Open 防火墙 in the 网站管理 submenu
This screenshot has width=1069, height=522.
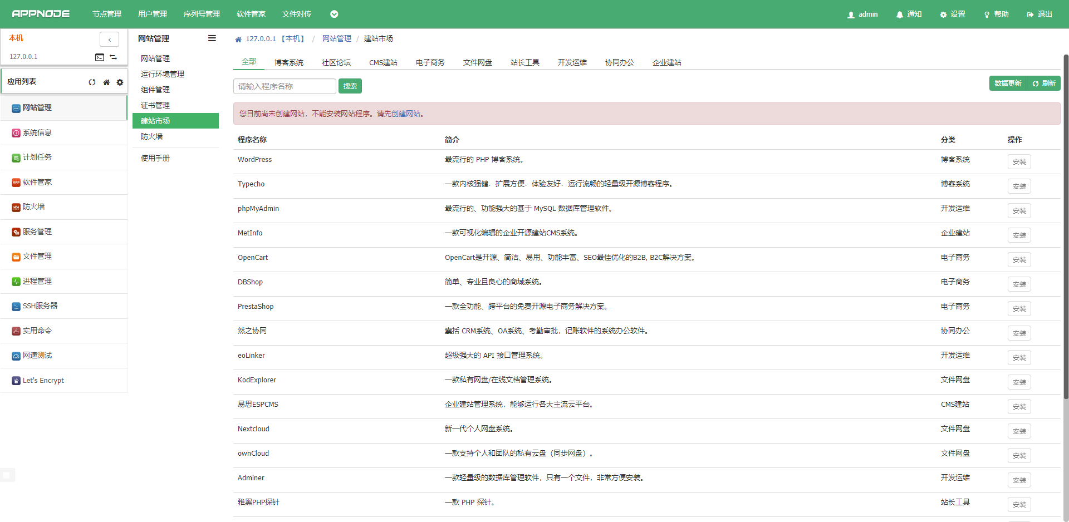(x=152, y=136)
